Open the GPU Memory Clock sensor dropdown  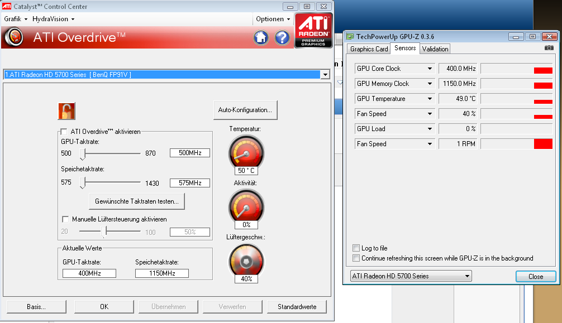(x=430, y=84)
